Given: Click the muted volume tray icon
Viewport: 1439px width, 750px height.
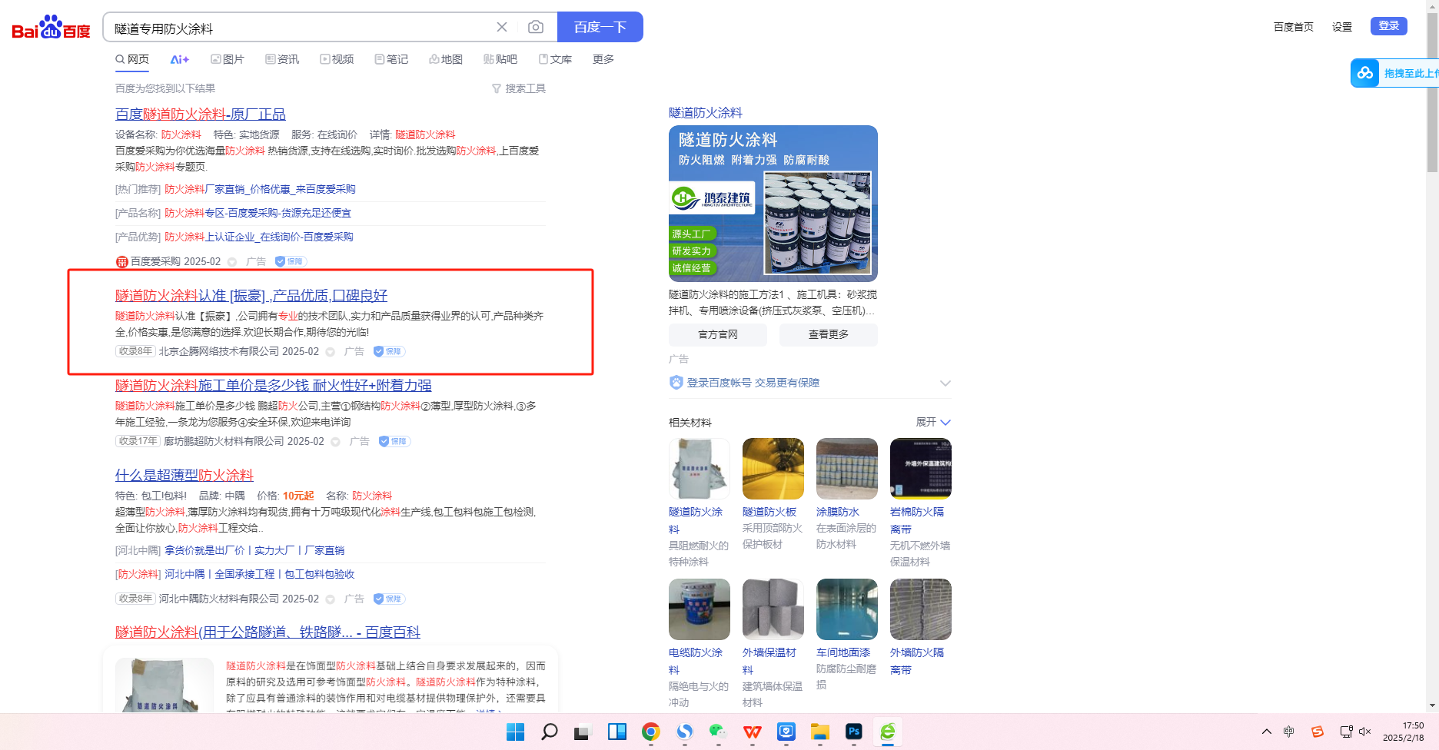Looking at the screenshot, I should coord(1365,732).
